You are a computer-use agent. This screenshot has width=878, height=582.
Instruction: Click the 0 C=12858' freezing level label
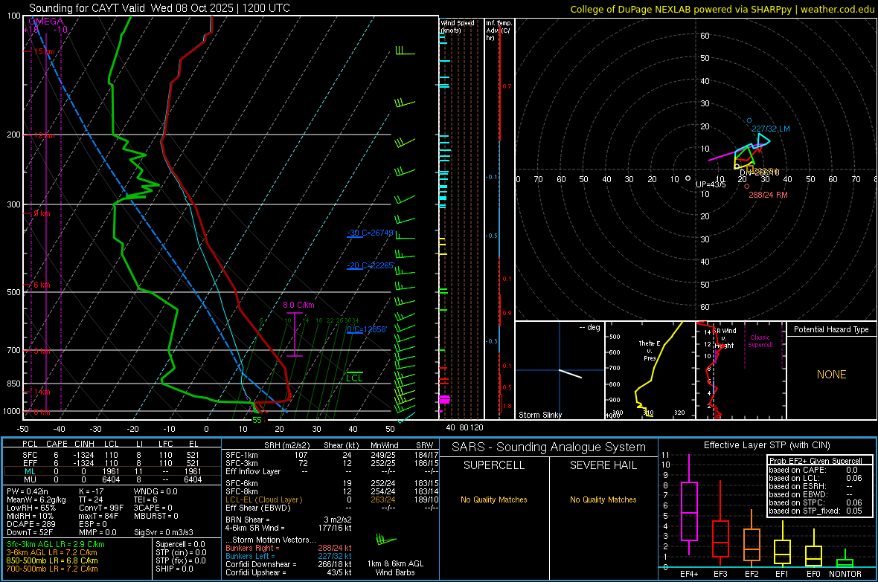[367, 329]
